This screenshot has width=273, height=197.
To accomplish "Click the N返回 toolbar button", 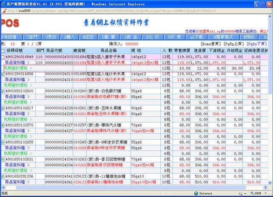I will (x=90, y=37).
